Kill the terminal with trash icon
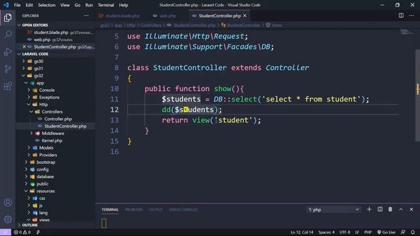Screen dimensions: 420x236 390,209
